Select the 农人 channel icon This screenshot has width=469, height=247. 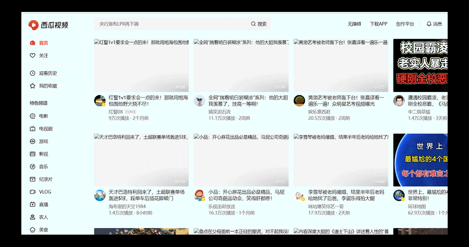click(x=32, y=217)
